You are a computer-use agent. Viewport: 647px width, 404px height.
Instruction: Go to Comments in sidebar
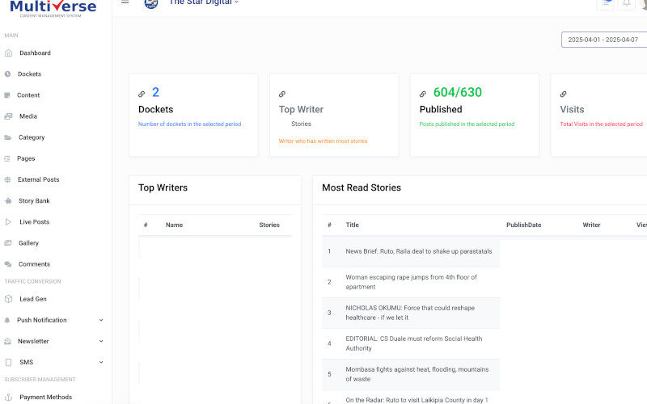pyautogui.click(x=34, y=264)
